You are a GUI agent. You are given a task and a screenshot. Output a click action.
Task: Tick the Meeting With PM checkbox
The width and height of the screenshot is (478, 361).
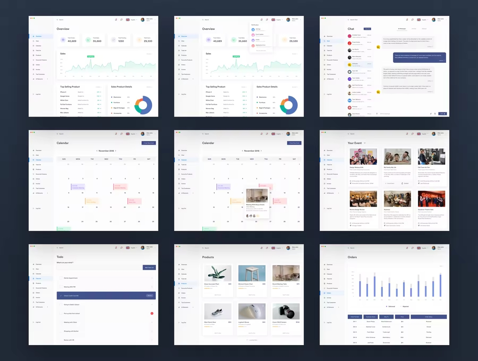coord(61,287)
